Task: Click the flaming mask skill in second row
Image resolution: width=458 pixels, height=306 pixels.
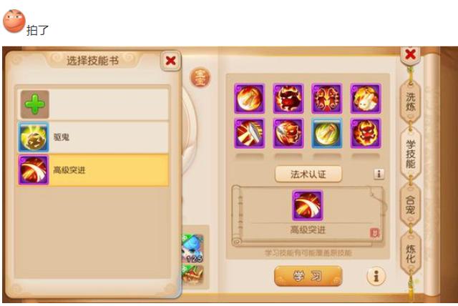Action: coord(366,133)
